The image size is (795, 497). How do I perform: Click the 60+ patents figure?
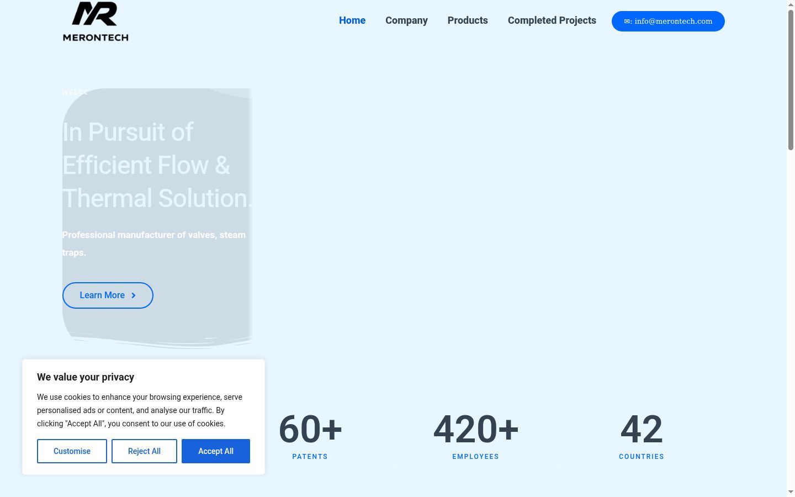[x=310, y=429]
